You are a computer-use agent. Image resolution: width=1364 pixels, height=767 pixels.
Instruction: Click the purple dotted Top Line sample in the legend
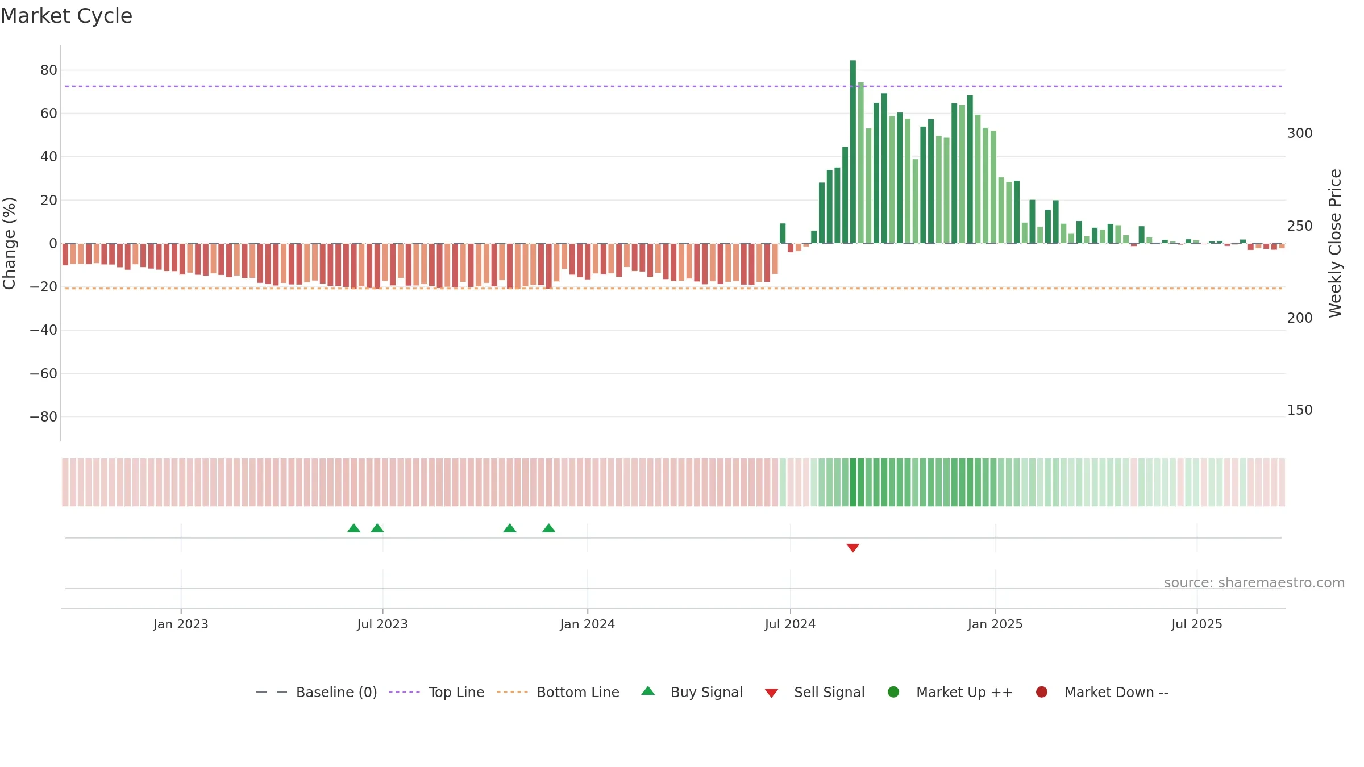(x=404, y=692)
